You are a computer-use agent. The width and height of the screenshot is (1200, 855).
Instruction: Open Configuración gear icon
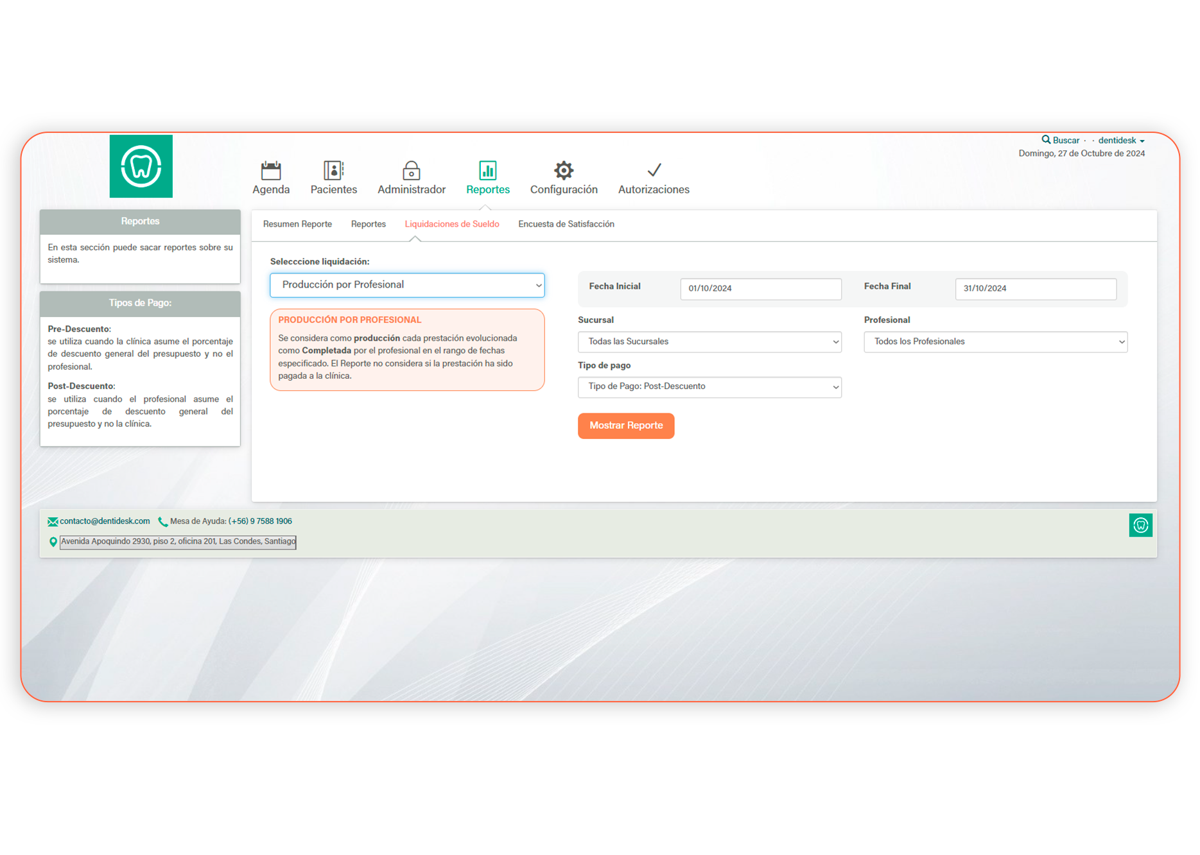pyautogui.click(x=563, y=171)
